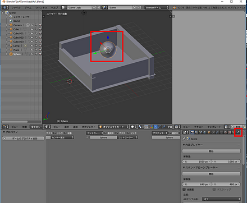This screenshot has width=247, height=203.
Task: Click the delete screen layout X button
Action: coord(98,7)
